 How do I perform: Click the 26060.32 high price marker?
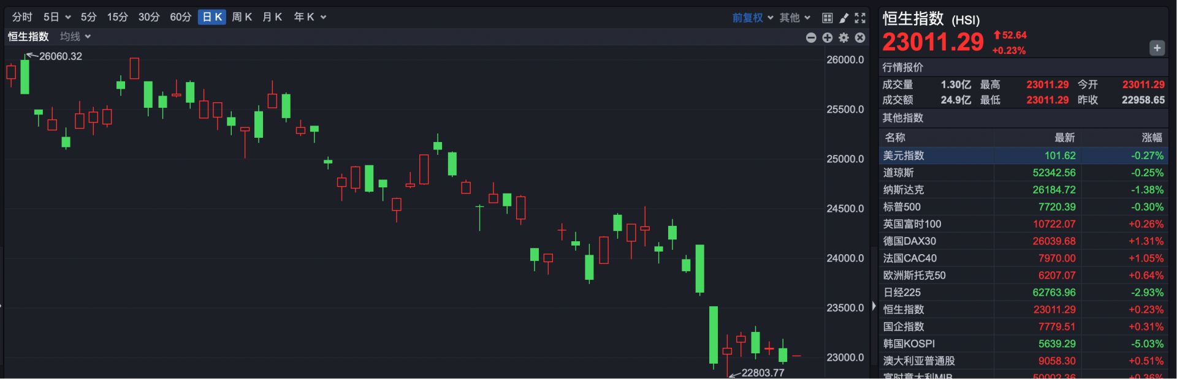pyautogui.click(x=60, y=56)
